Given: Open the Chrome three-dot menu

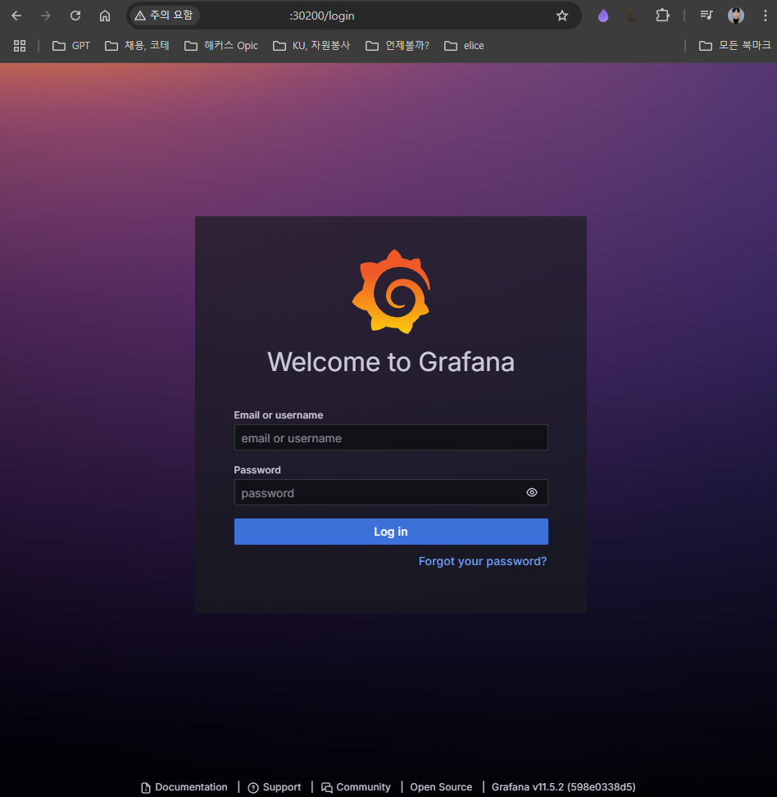Looking at the screenshot, I should tap(765, 16).
